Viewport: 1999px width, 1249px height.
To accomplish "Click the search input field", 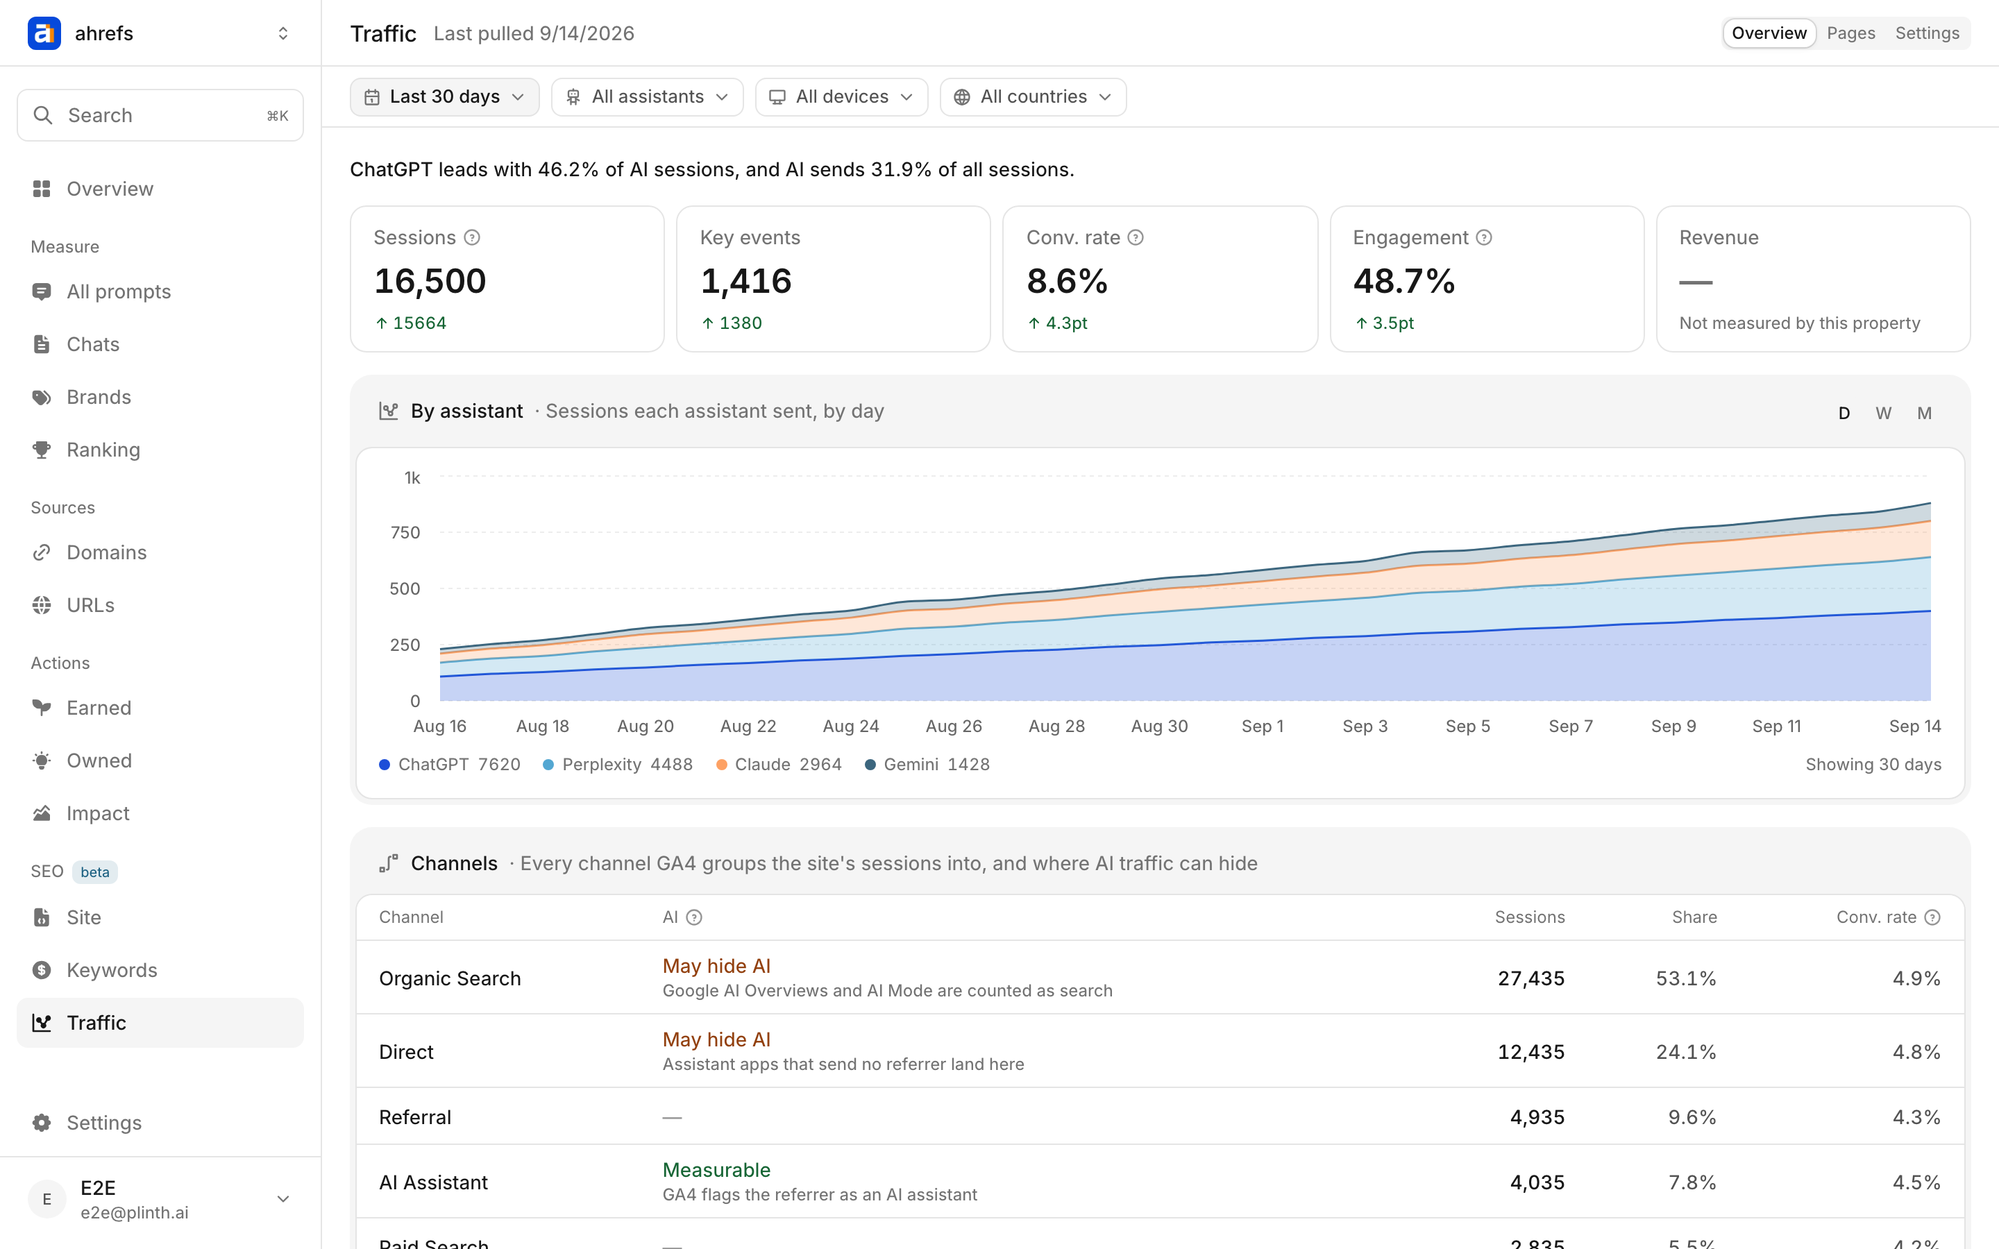I will [x=160, y=116].
